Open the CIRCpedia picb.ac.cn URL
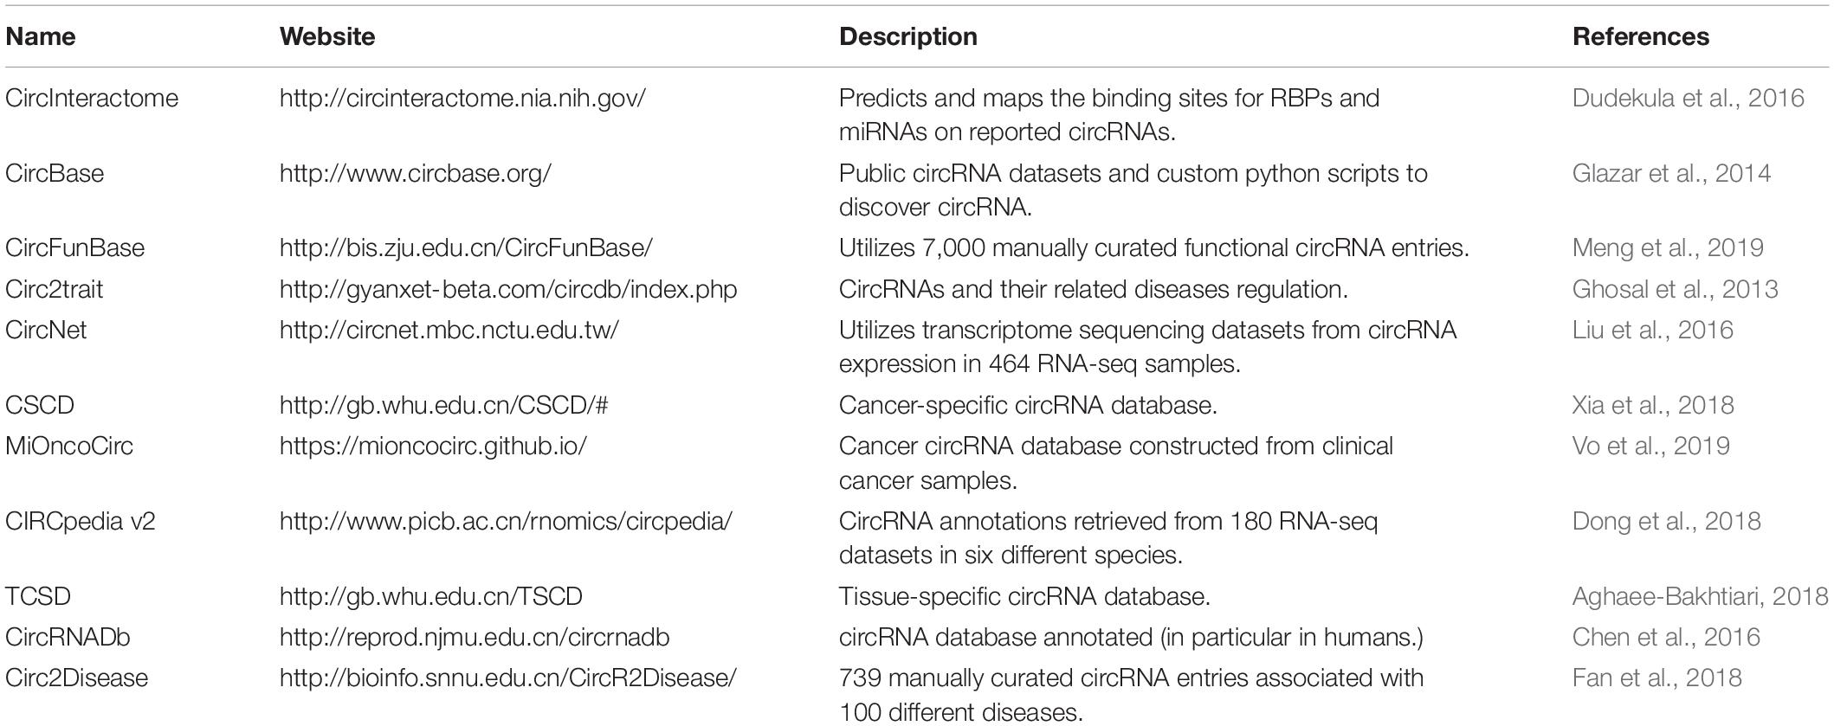This screenshot has height=726, width=1834. 506,521
